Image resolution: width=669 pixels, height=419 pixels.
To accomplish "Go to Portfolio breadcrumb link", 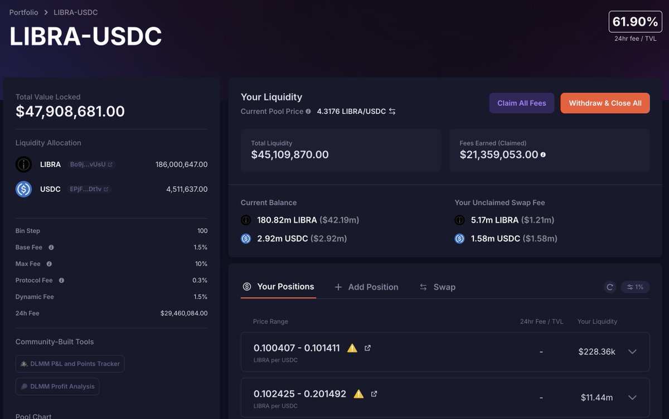I will 24,12.
